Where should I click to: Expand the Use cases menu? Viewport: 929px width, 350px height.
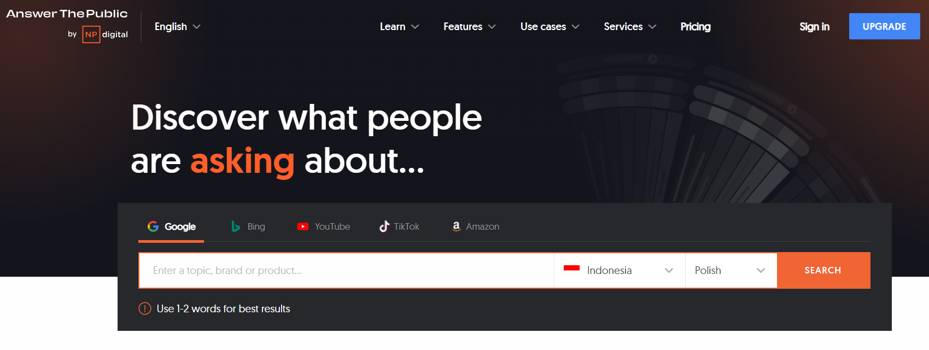click(550, 26)
